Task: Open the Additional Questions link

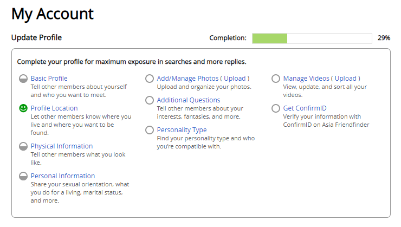Action: [x=189, y=100]
